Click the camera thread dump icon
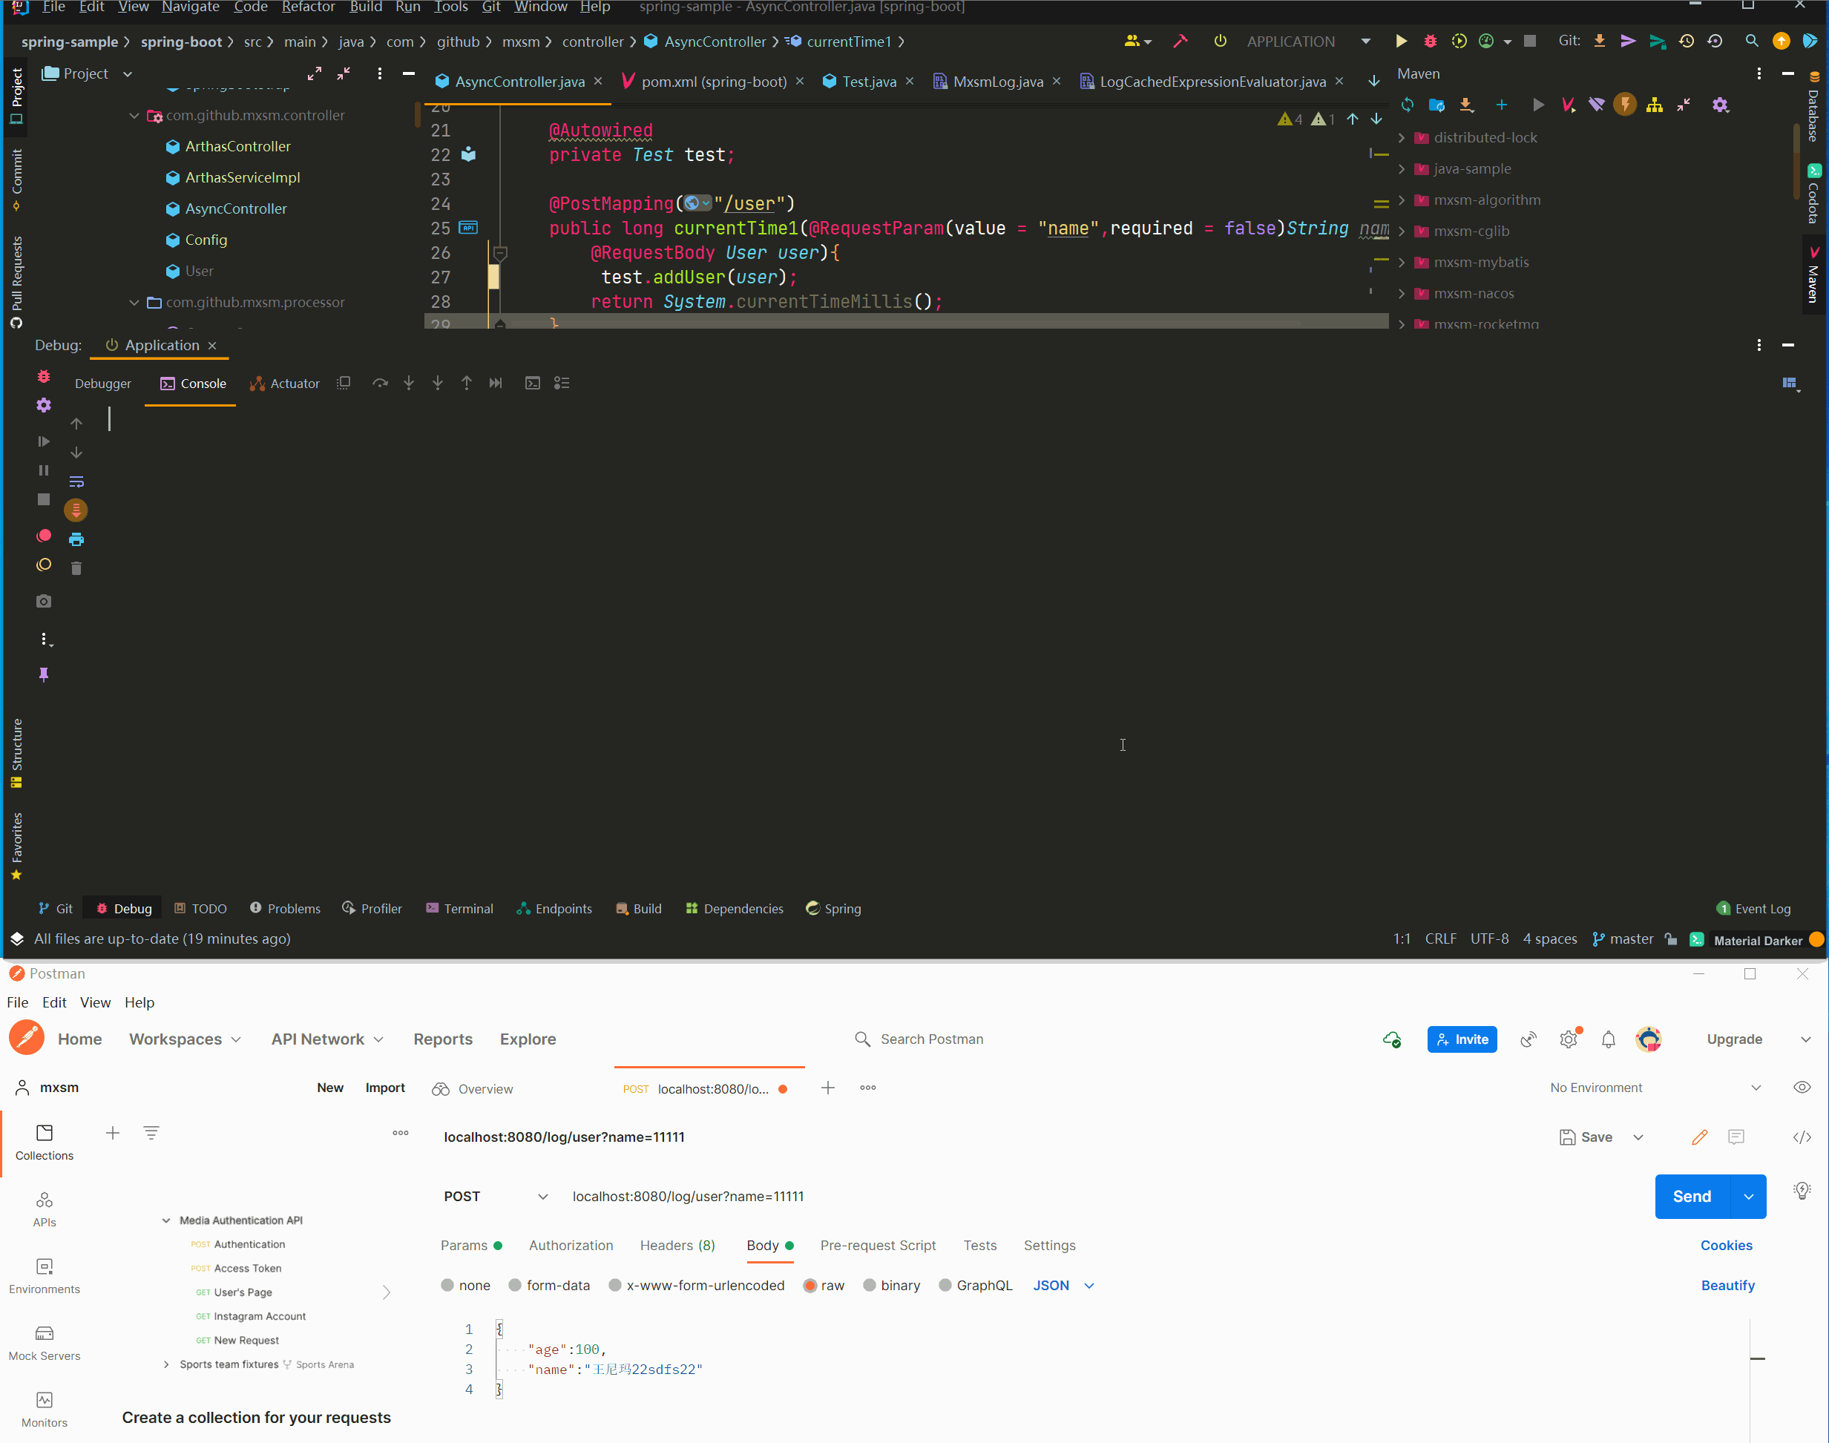The image size is (1829, 1443). (x=44, y=602)
